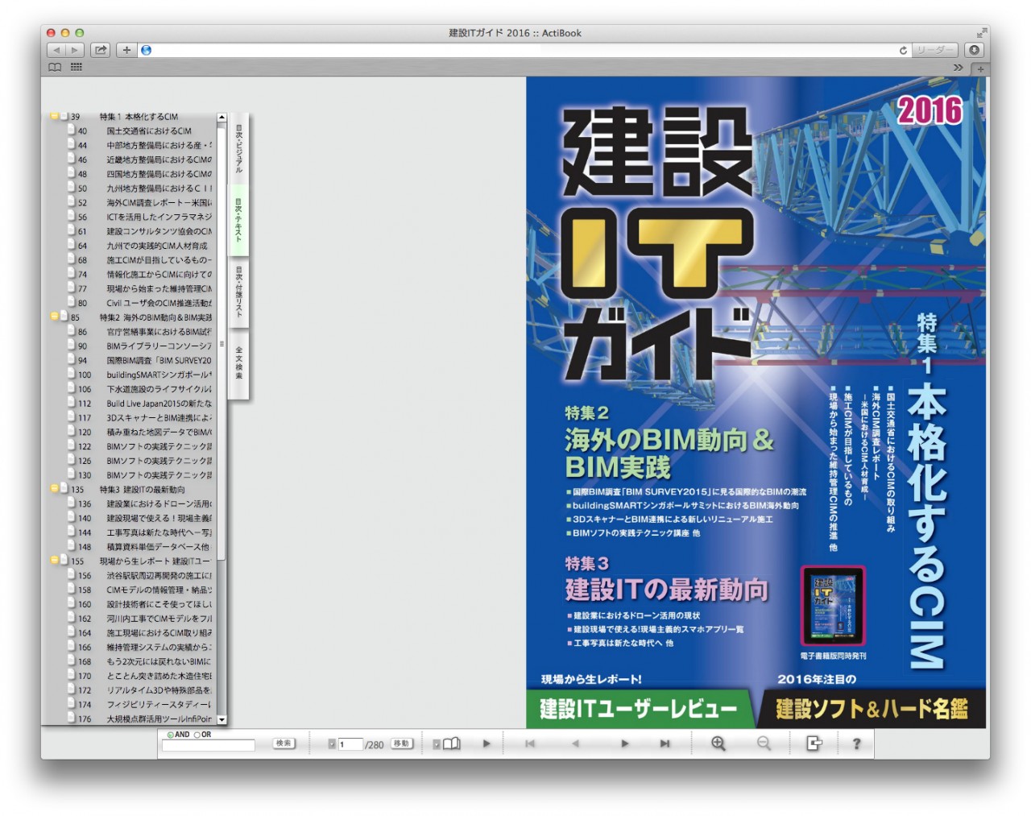Viewport: 1031px width, 816px height.
Task: Click the export/exit page icon in bottom bar
Action: pos(814,744)
